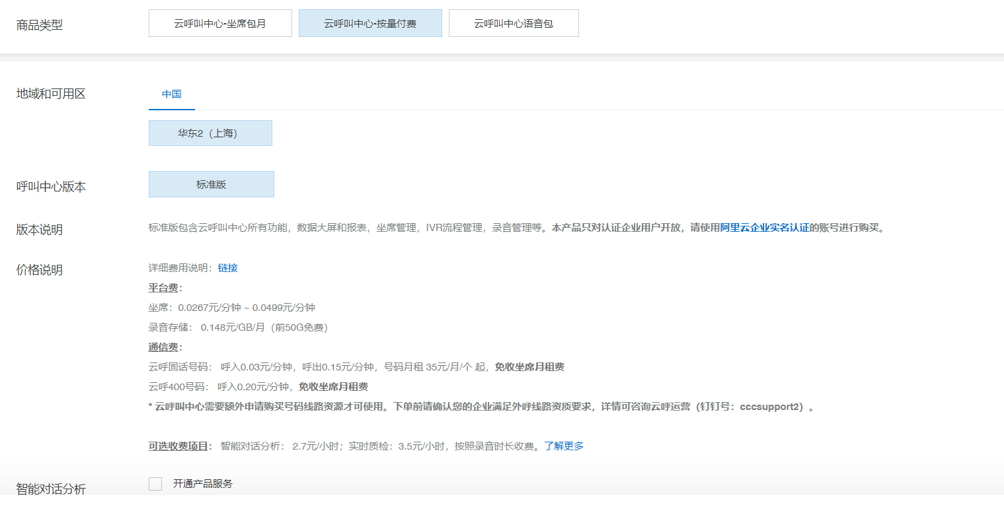Enable 开通产品服务 checkbox
The image size is (1004, 511).
coord(155,484)
